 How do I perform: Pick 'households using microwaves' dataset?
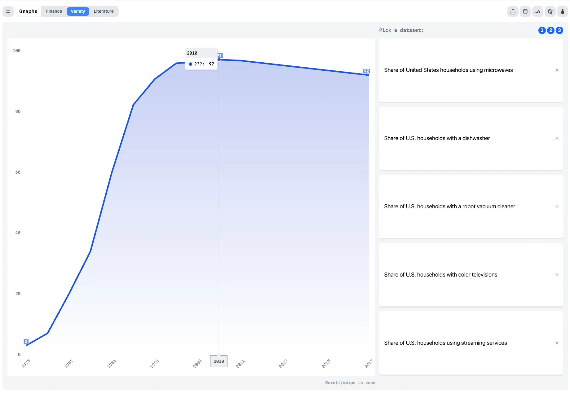click(x=448, y=70)
